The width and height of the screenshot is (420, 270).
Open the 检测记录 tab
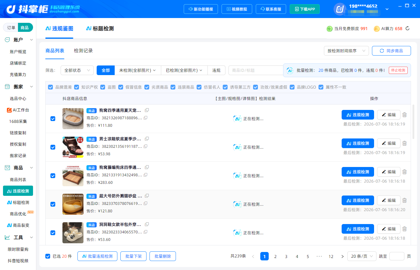tap(83, 51)
